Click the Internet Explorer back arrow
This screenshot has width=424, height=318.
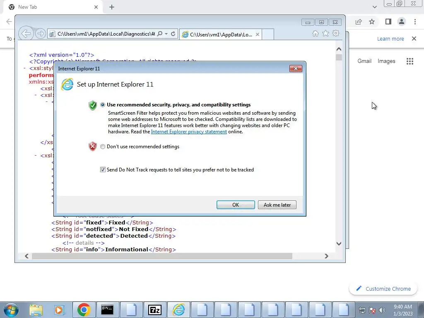(26, 34)
